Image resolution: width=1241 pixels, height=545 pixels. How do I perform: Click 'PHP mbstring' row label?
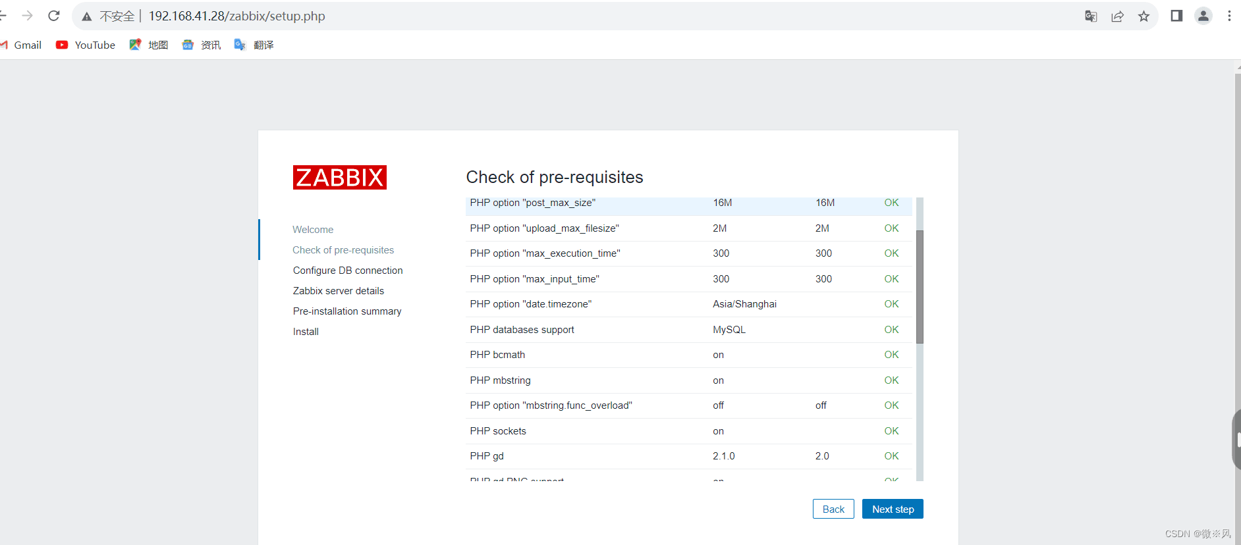[x=500, y=380]
